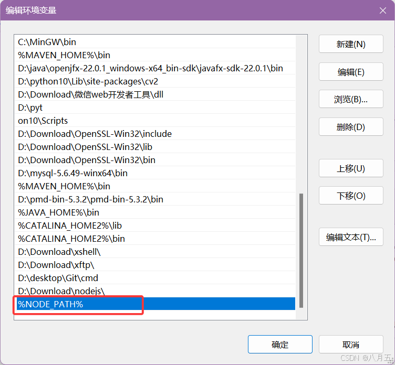The width and height of the screenshot is (395, 365).
Task: Select the D:\python10\Lib\site-packages\cv2 entry
Action: click(x=155, y=81)
